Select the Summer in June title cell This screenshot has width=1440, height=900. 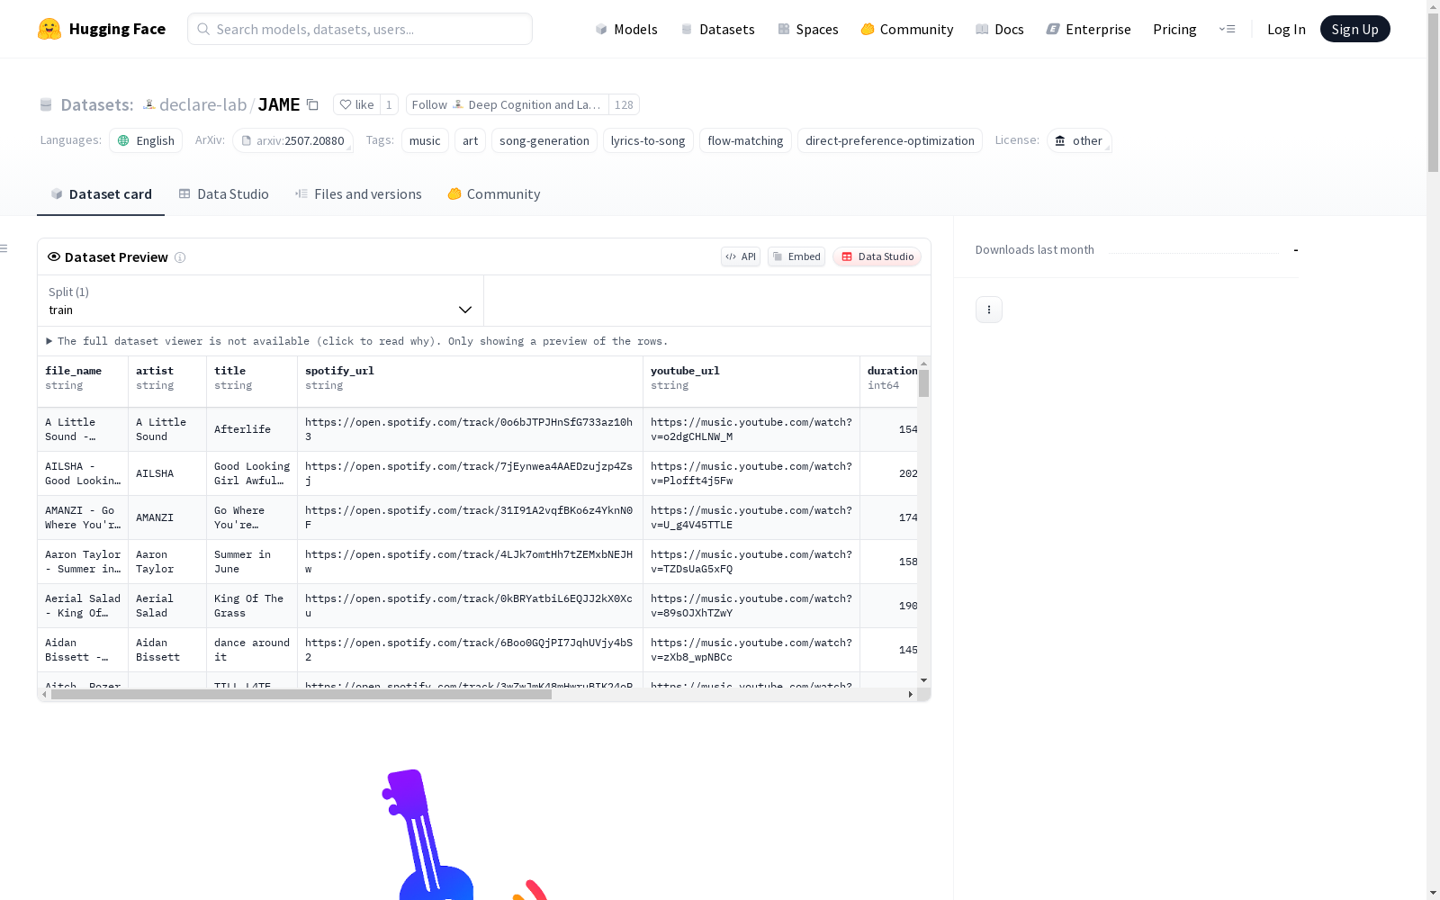click(252, 562)
